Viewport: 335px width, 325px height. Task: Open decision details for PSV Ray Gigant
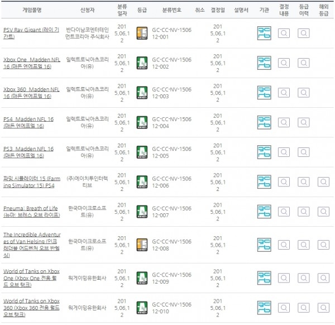284,33
